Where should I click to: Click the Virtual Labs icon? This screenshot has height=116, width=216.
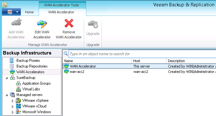[x=18, y=89]
